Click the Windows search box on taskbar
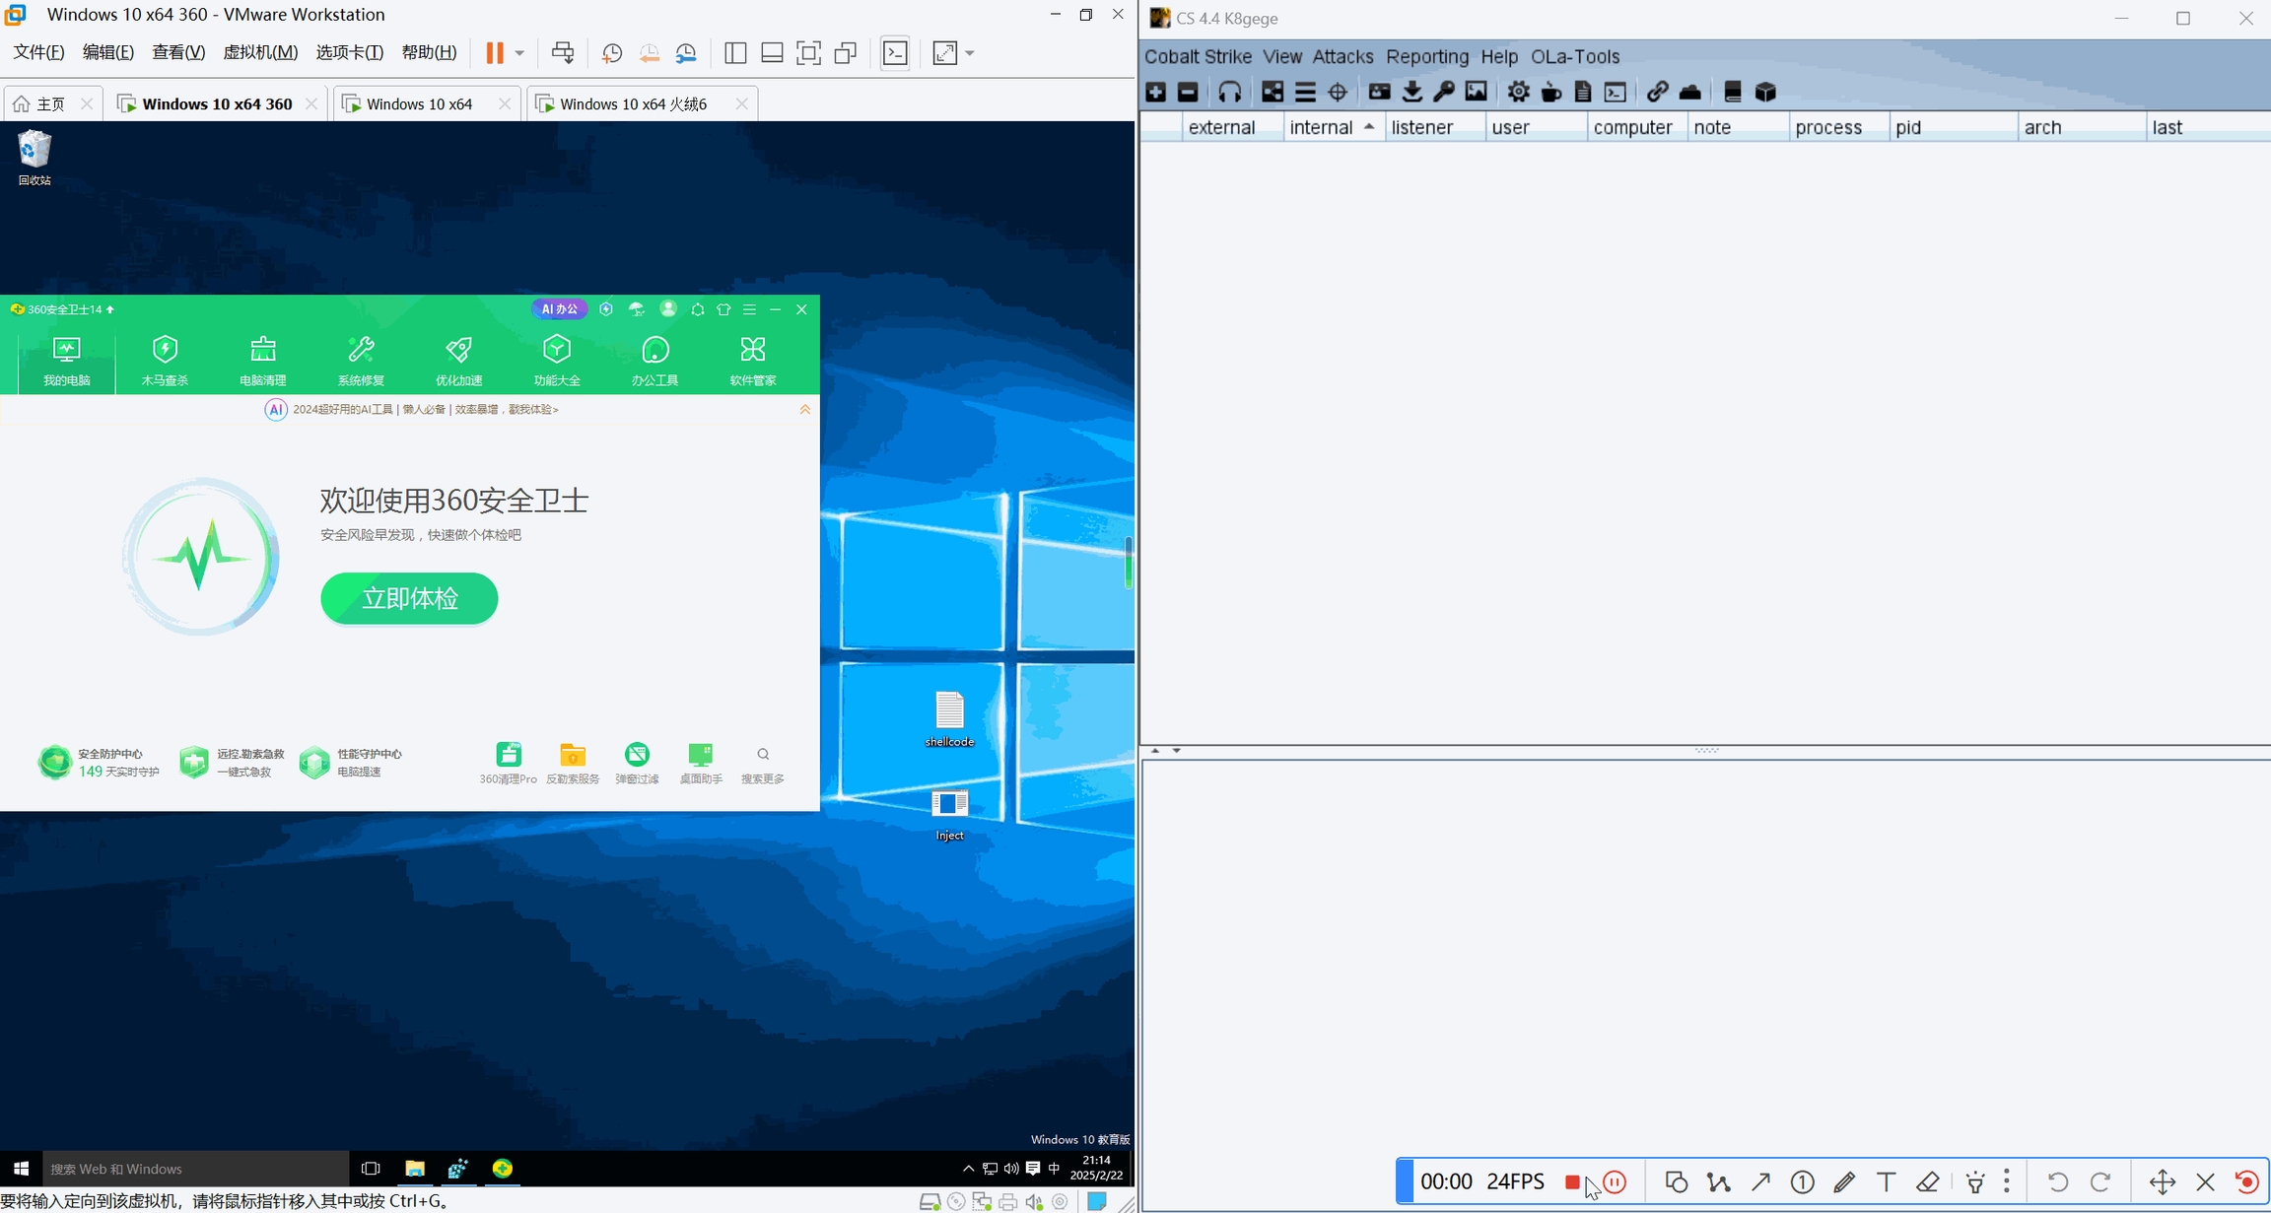 point(195,1169)
